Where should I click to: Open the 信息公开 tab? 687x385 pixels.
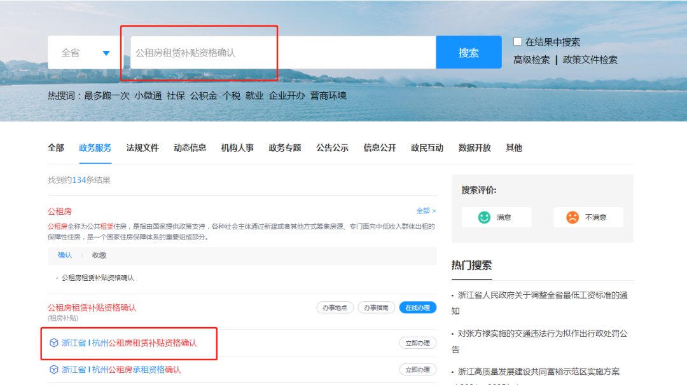click(x=380, y=148)
